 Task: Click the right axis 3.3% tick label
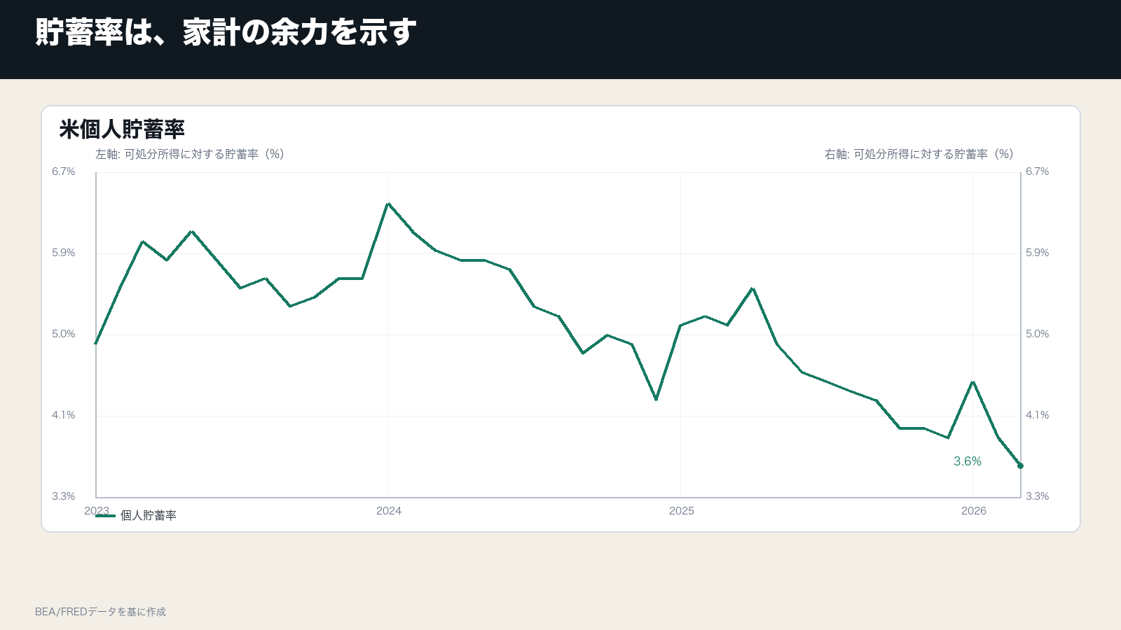[1038, 496]
